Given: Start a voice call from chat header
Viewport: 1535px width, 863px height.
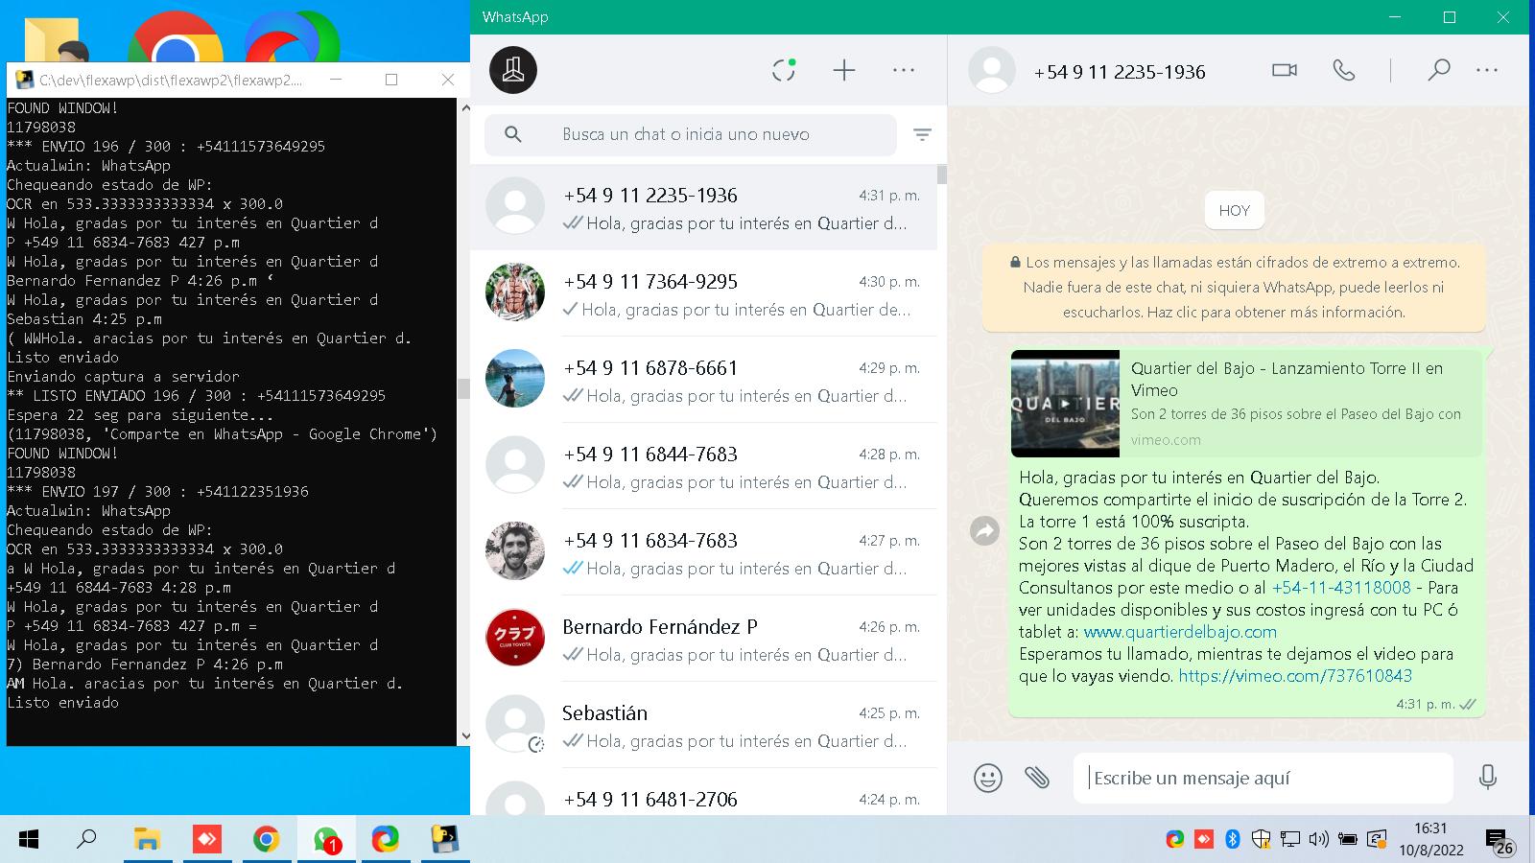Looking at the screenshot, I should click(x=1344, y=70).
